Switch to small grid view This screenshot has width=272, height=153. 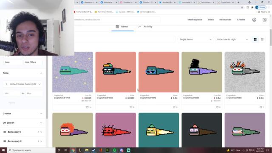(262, 40)
